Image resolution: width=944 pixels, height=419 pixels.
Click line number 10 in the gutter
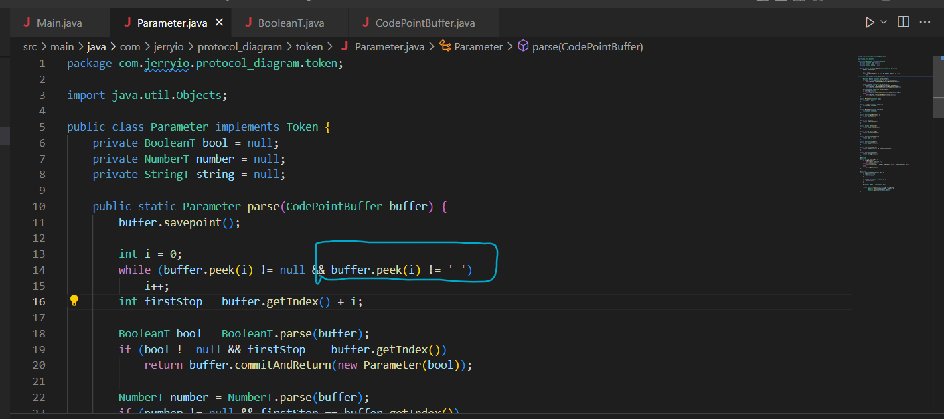pos(39,206)
